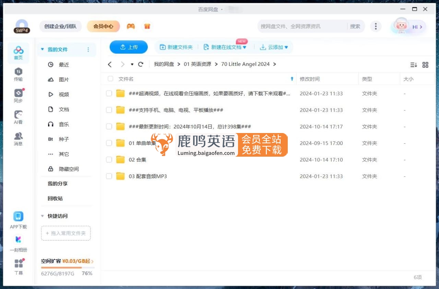Click folder icon for 03 配套音频MP3
Screen dimensions: 439x289
pyautogui.click(x=120, y=176)
